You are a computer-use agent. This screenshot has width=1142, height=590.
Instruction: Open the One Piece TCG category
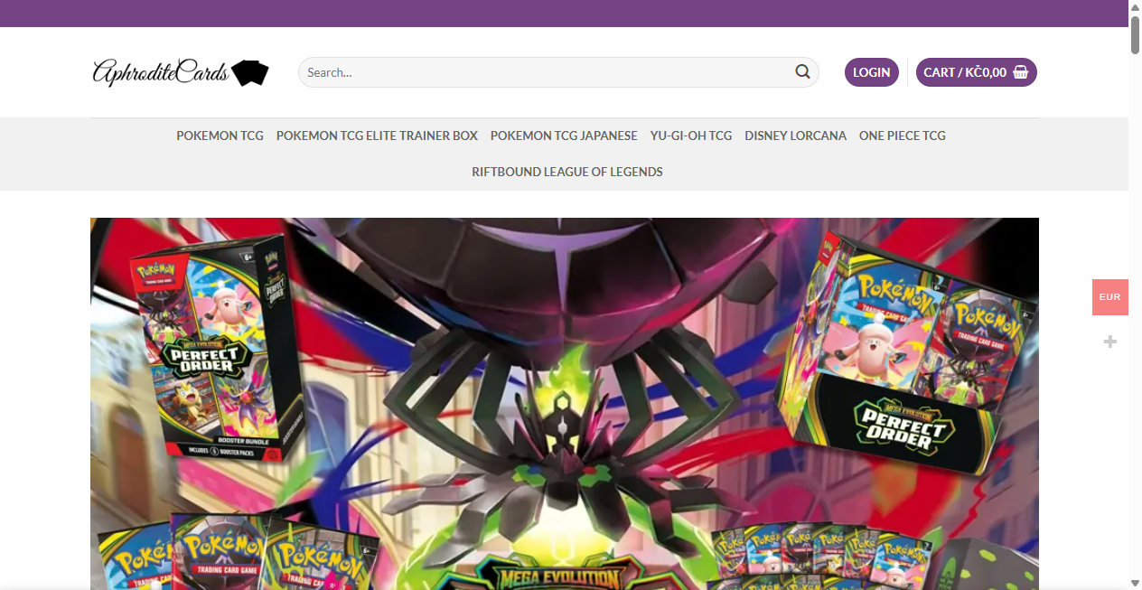902,136
